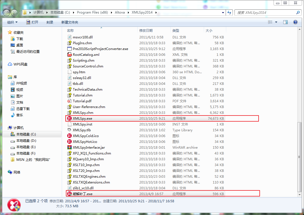
Task: Click the refresh icon beside the address bar
Action: pyautogui.click(x=229, y=12)
